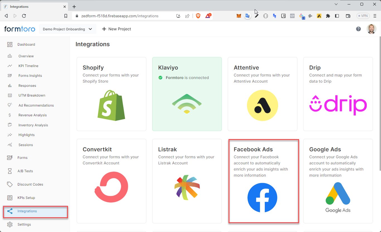Open Overview in the sidebar
The height and width of the screenshot is (232, 381).
[26, 56]
